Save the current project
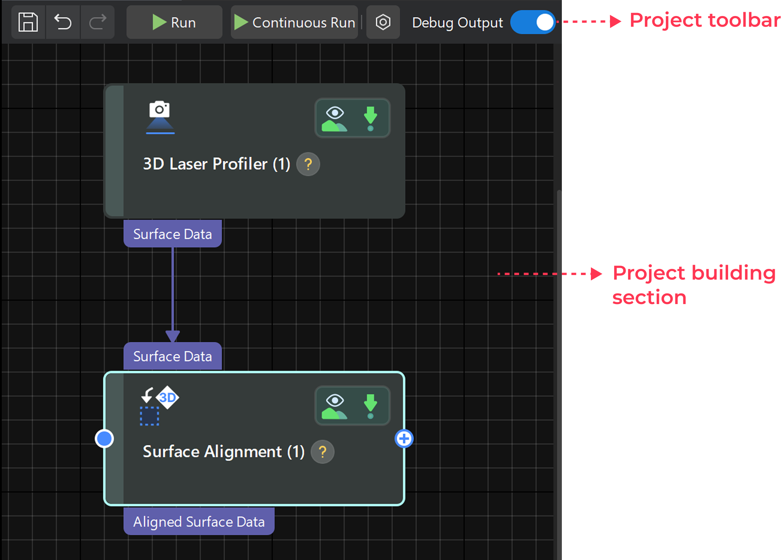The width and height of the screenshot is (782, 560). click(27, 22)
